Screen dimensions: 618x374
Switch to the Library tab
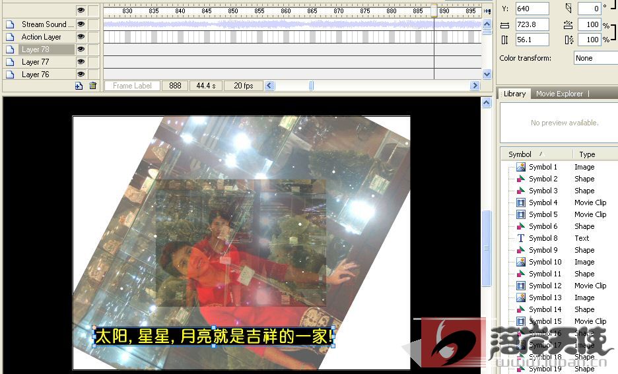tap(514, 94)
